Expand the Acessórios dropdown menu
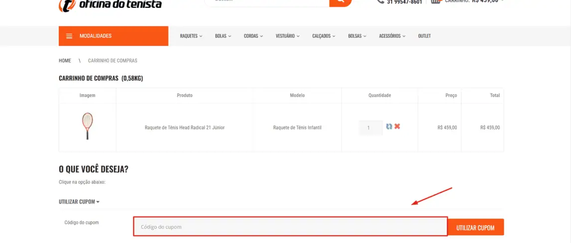Screen dimensions: 571x243 (392, 36)
